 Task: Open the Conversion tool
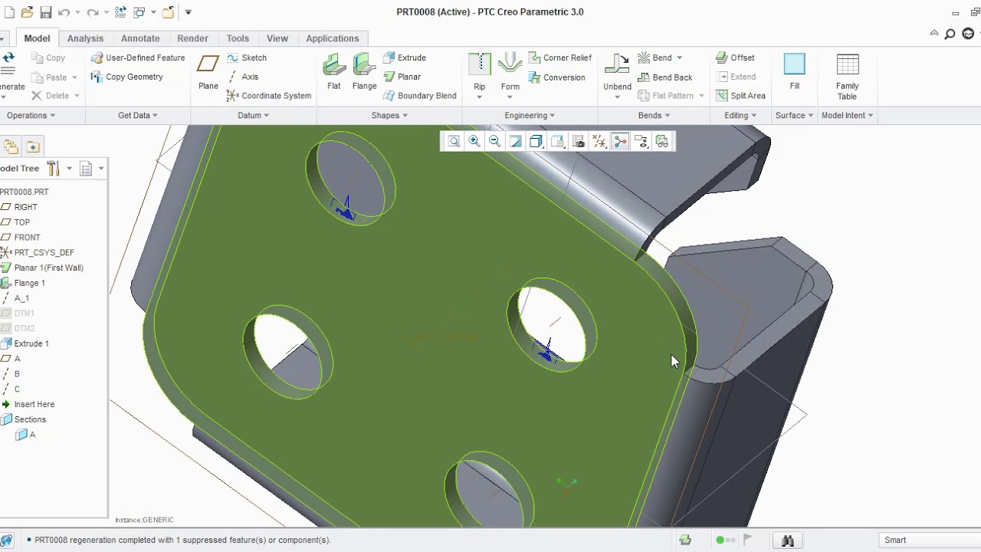(557, 77)
